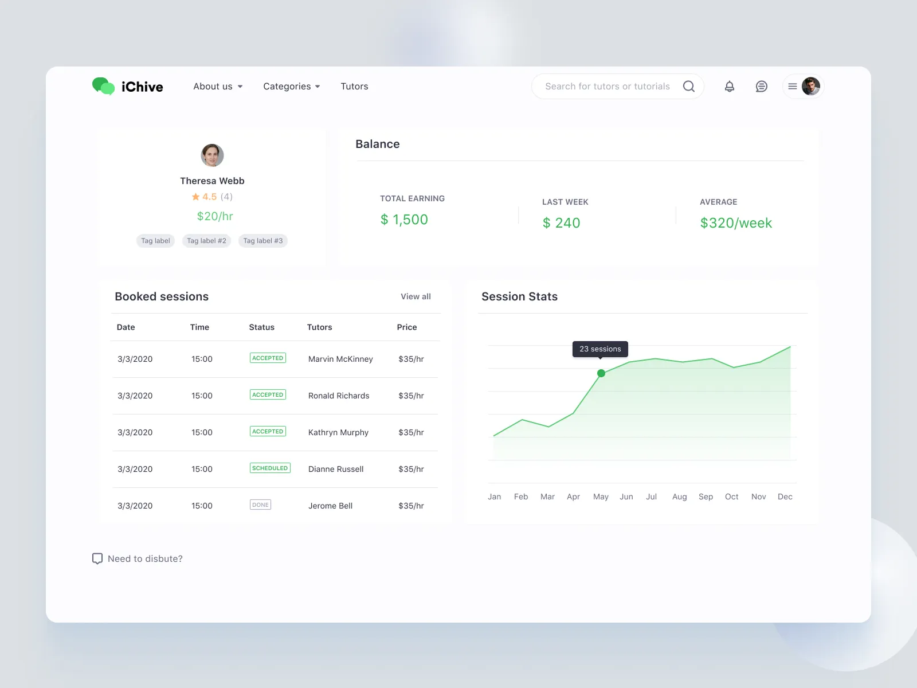
Task: Click tutor name Jerome Bell
Action: pos(330,506)
